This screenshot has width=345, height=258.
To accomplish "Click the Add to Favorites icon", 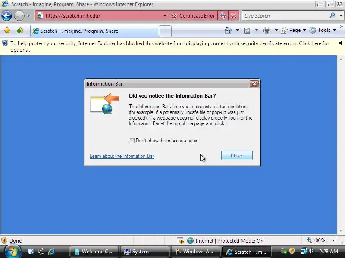I will pos(20,30).
